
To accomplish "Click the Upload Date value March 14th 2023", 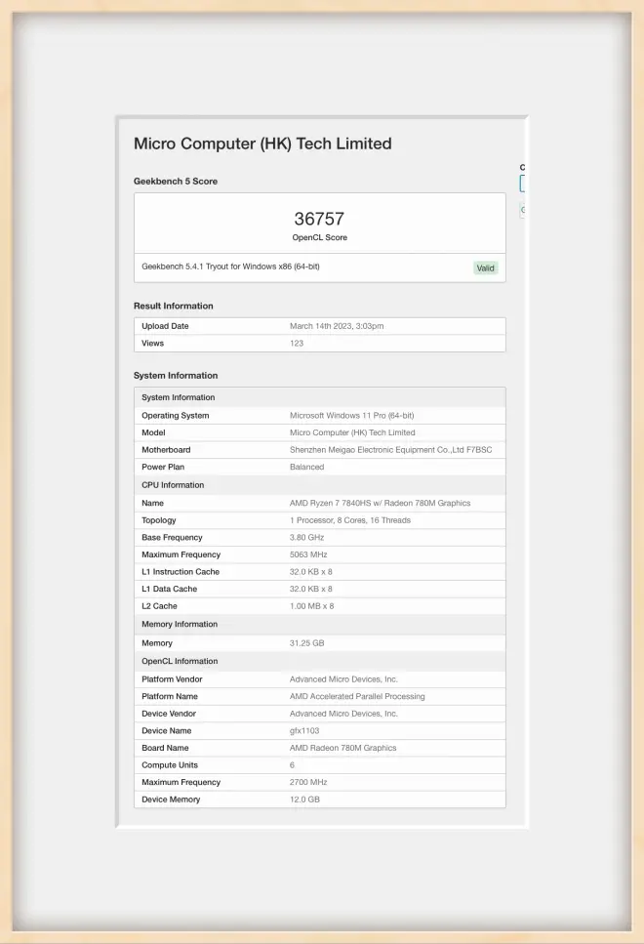I will (342, 326).
